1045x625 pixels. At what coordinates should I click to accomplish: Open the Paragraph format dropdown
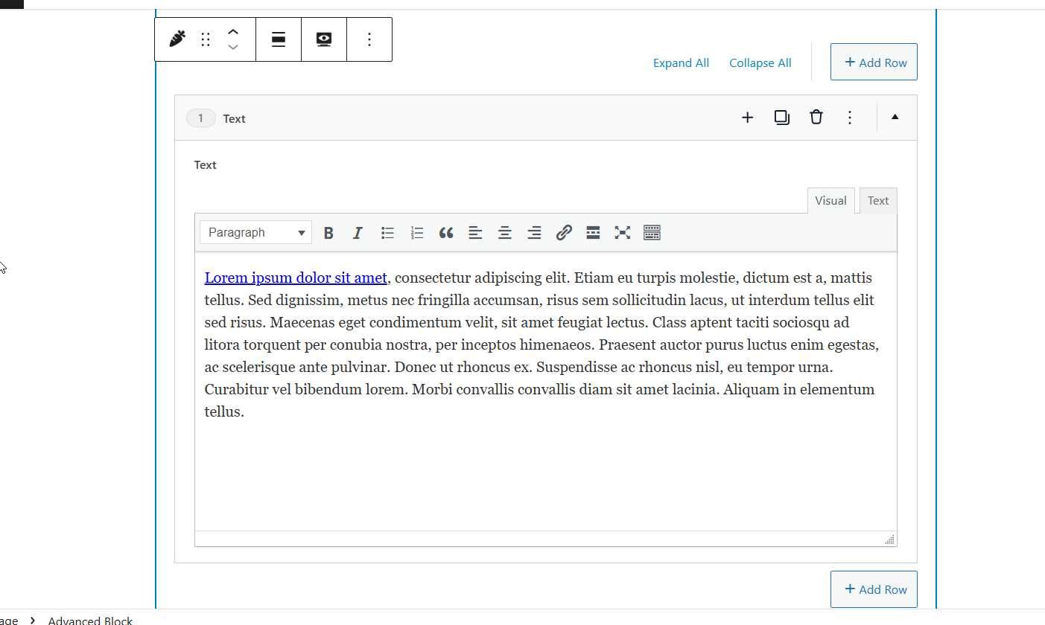[x=255, y=233]
